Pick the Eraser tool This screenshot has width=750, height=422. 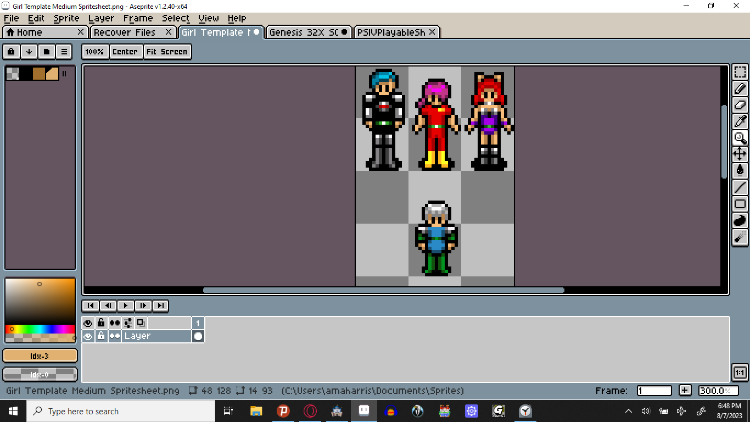click(740, 104)
